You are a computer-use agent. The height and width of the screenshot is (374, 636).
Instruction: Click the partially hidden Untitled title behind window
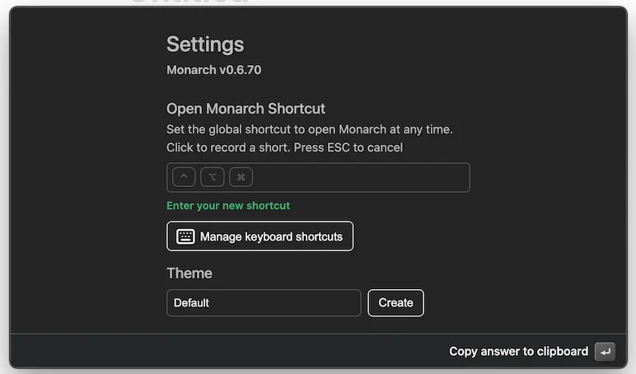[x=189, y=3]
